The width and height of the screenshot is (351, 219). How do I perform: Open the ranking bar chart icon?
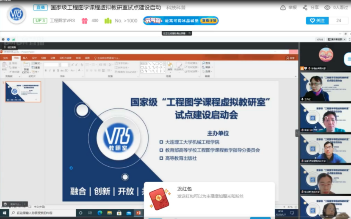click(x=108, y=21)
